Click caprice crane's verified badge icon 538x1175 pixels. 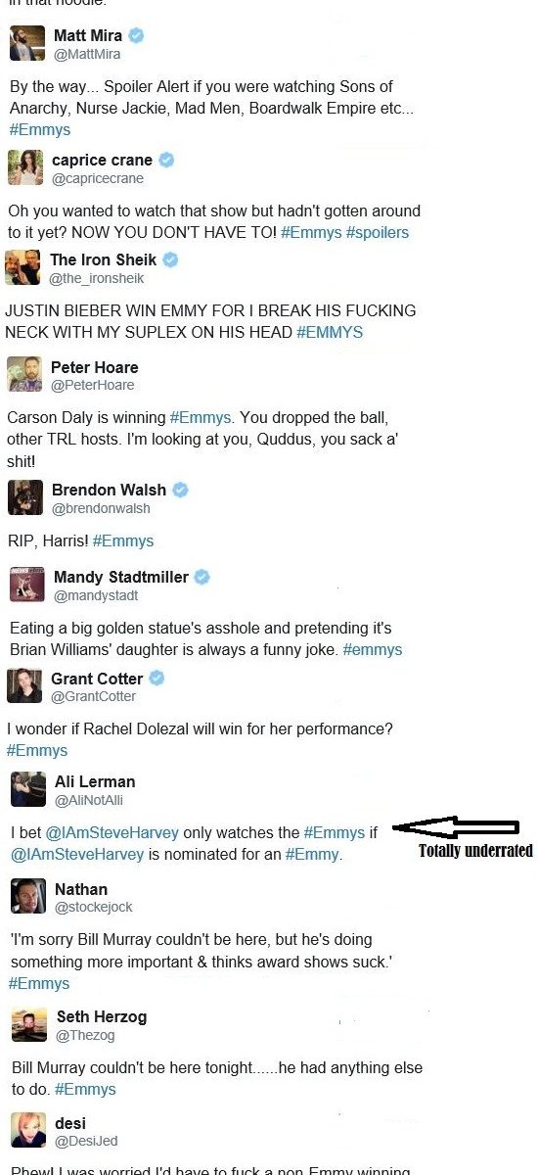pyautogui.click(x=167, y=160)
